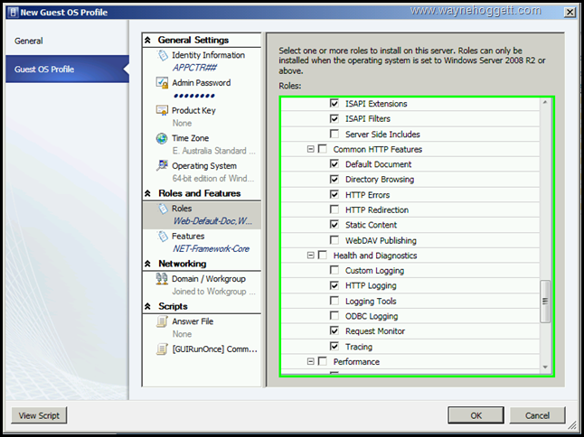The width and height of the screenshot is (584, 437).
Task: Collapse Performance tree node
Action: click(x=311, y=361)
